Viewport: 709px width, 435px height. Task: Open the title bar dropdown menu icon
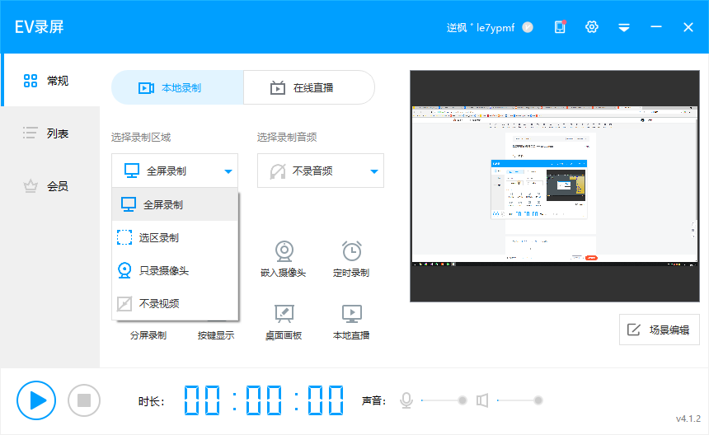(x=624, y=27)
